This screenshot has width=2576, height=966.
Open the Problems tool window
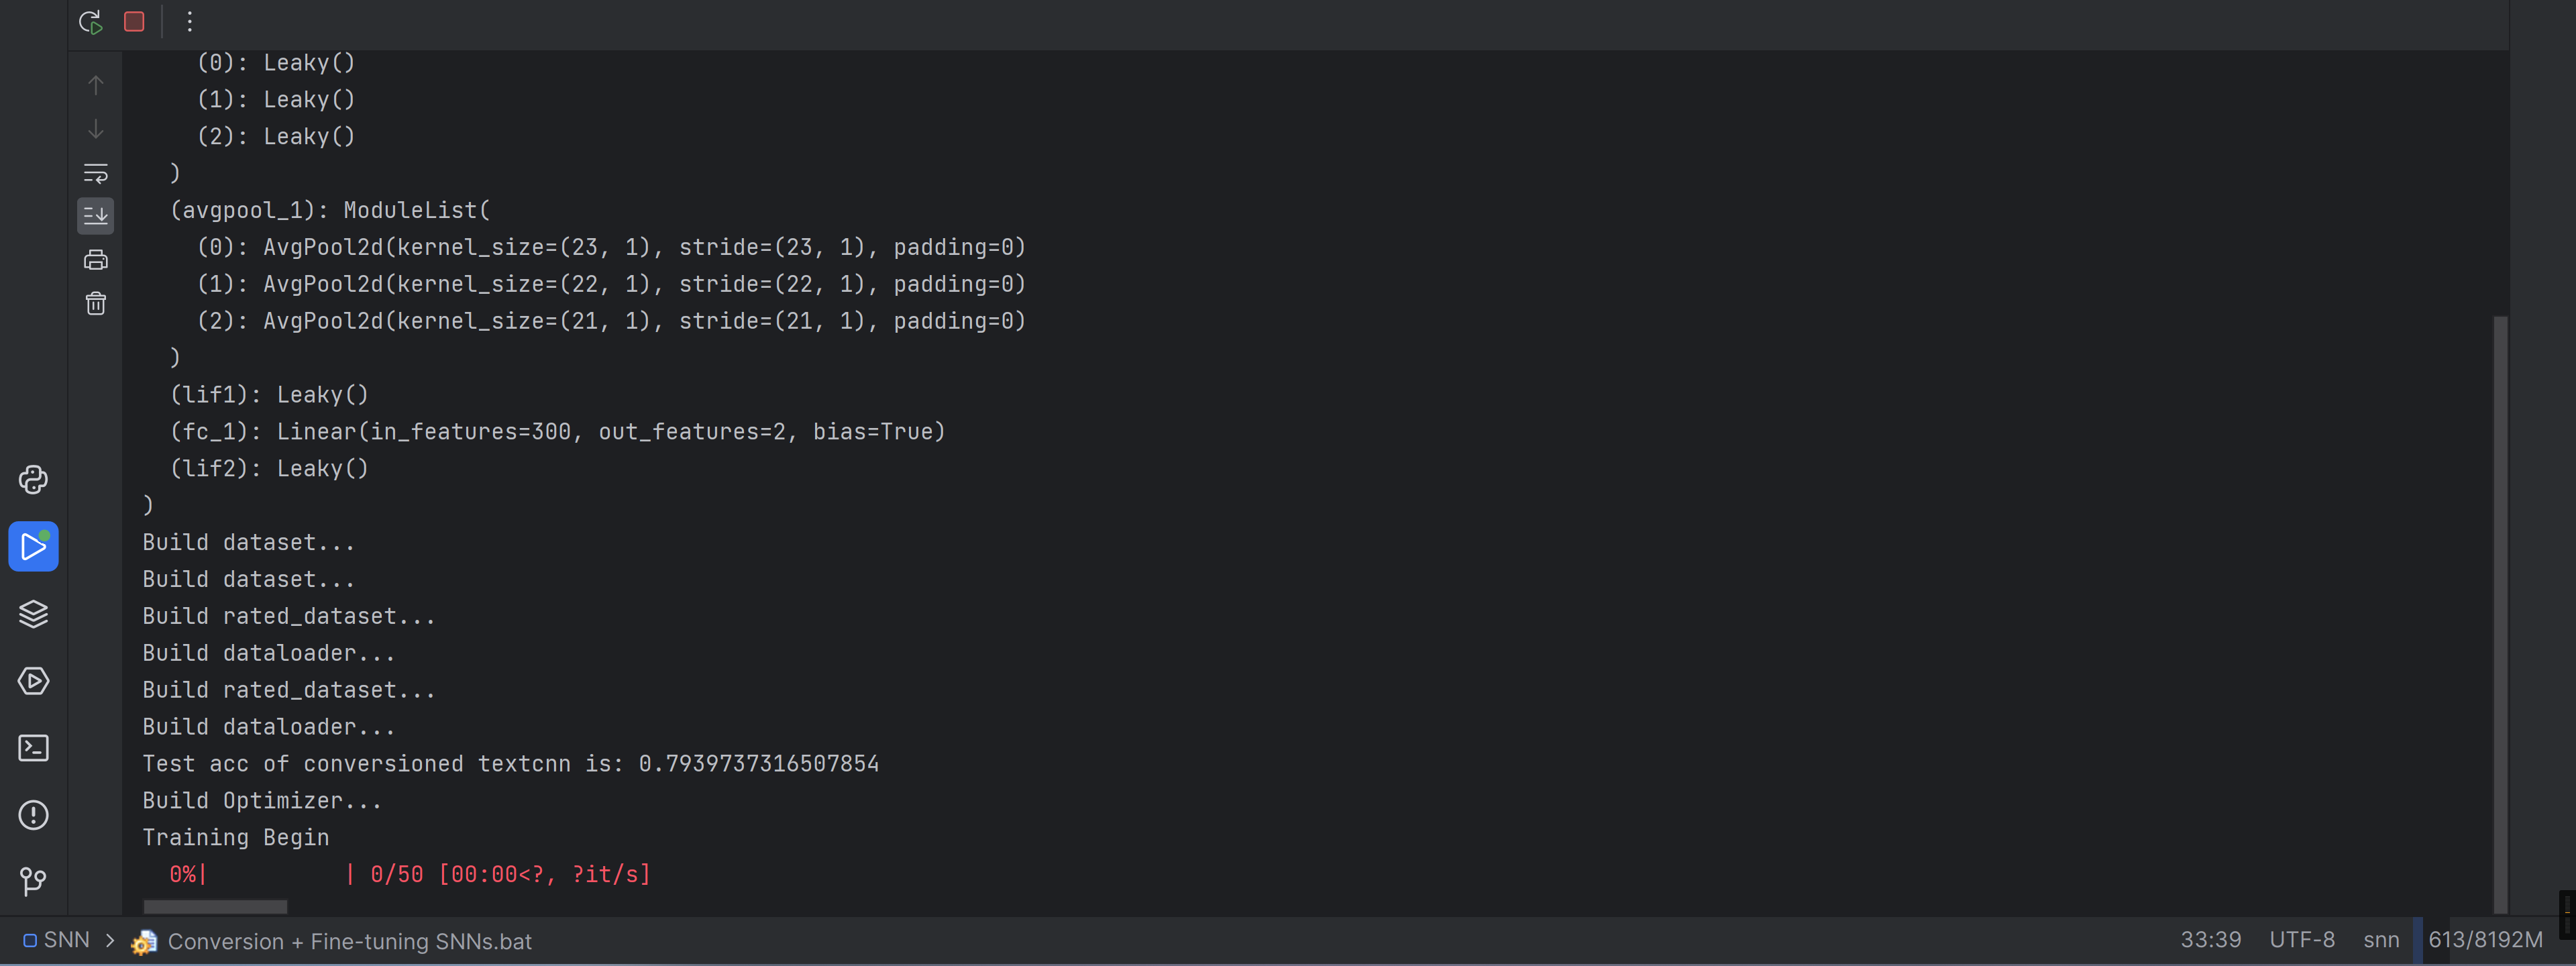[x=33, y=815]
